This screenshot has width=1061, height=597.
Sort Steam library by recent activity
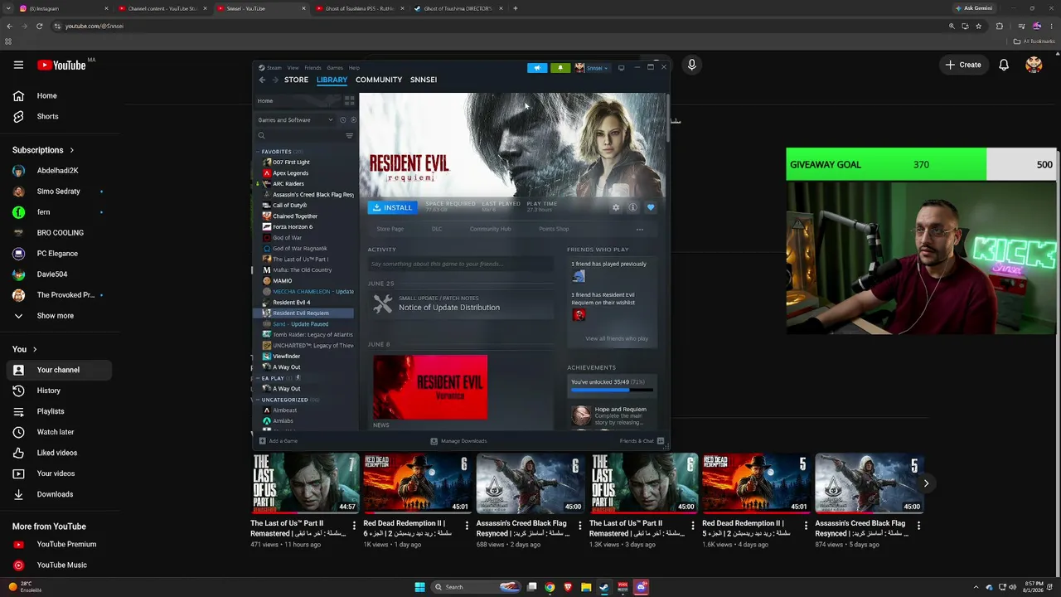(x=343, y=120)
